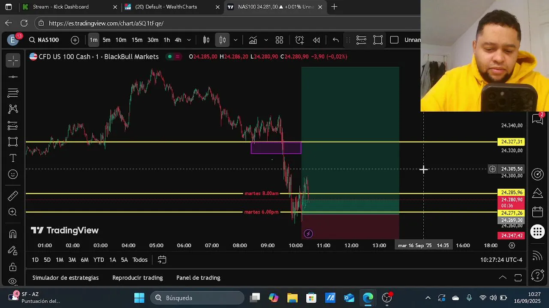Add a symbol to compare
549x308 pixels.
coord(75,40)
